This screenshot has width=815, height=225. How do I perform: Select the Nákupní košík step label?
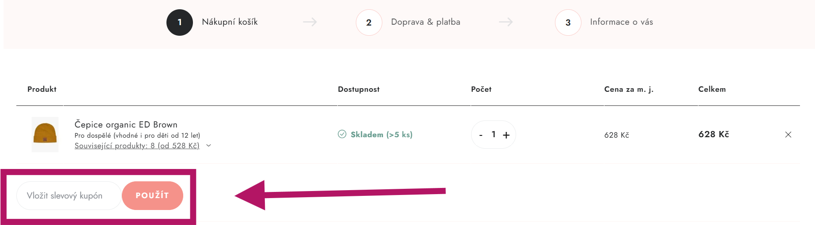pyautogui.click(x=230, y=22)
